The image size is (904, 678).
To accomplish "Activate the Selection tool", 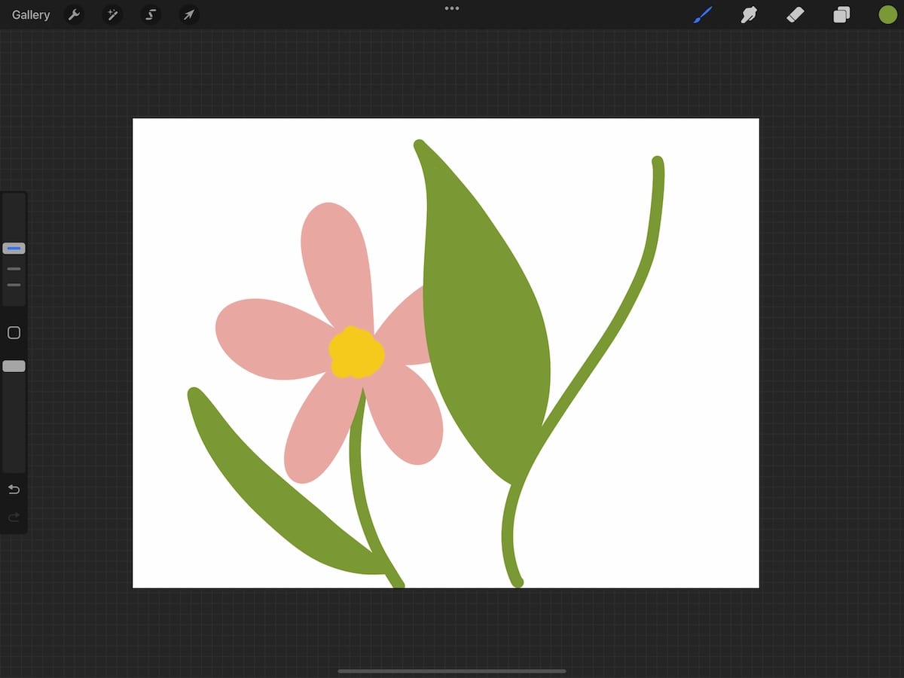I will [x=150, y=14].
